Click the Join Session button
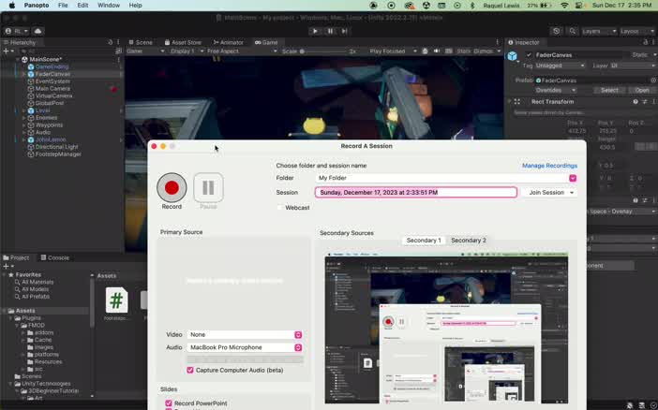The image size is (658, 410). pos(549,192)
